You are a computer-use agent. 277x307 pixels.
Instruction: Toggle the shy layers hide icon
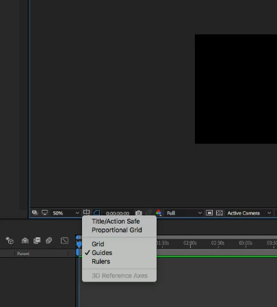coord(25,241)
